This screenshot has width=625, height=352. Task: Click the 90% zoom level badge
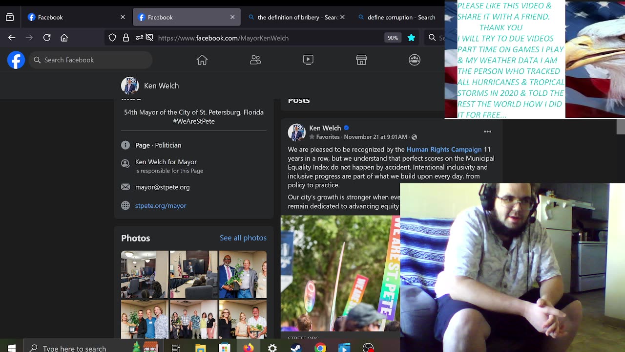click(393, 38)
